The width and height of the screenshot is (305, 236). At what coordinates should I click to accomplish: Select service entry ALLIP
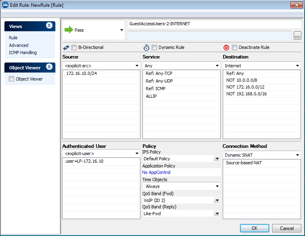[x=181, y=96]
